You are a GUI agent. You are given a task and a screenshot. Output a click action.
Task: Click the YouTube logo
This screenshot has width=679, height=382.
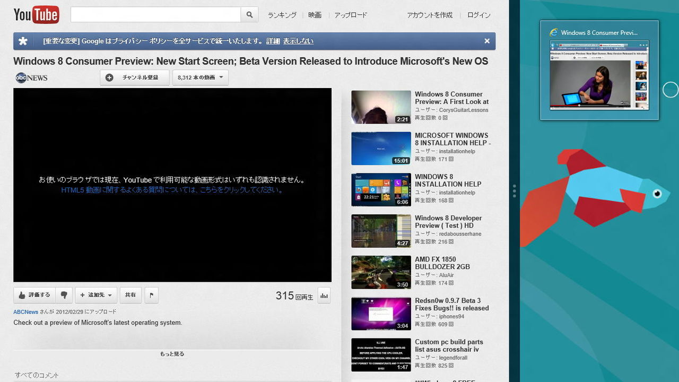36,15
